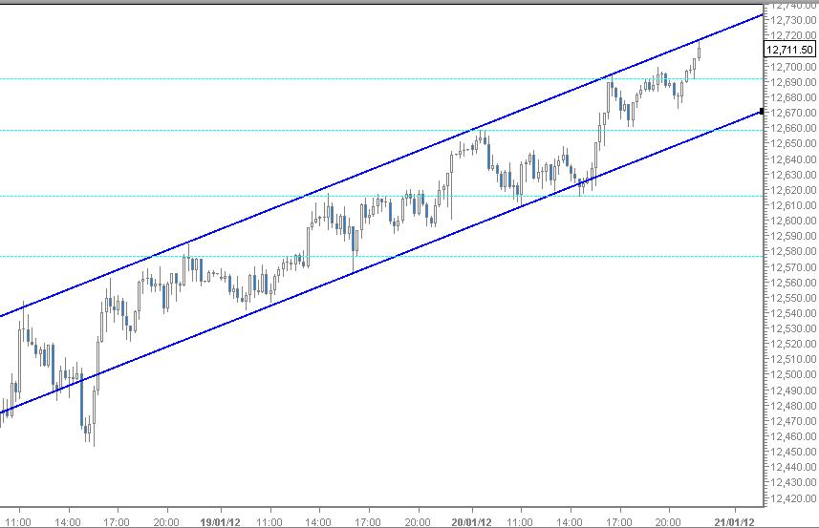This screenshot has width=819, height=528.
Task: Click the 12,500.00 price axis label
Action: (793, 374)
